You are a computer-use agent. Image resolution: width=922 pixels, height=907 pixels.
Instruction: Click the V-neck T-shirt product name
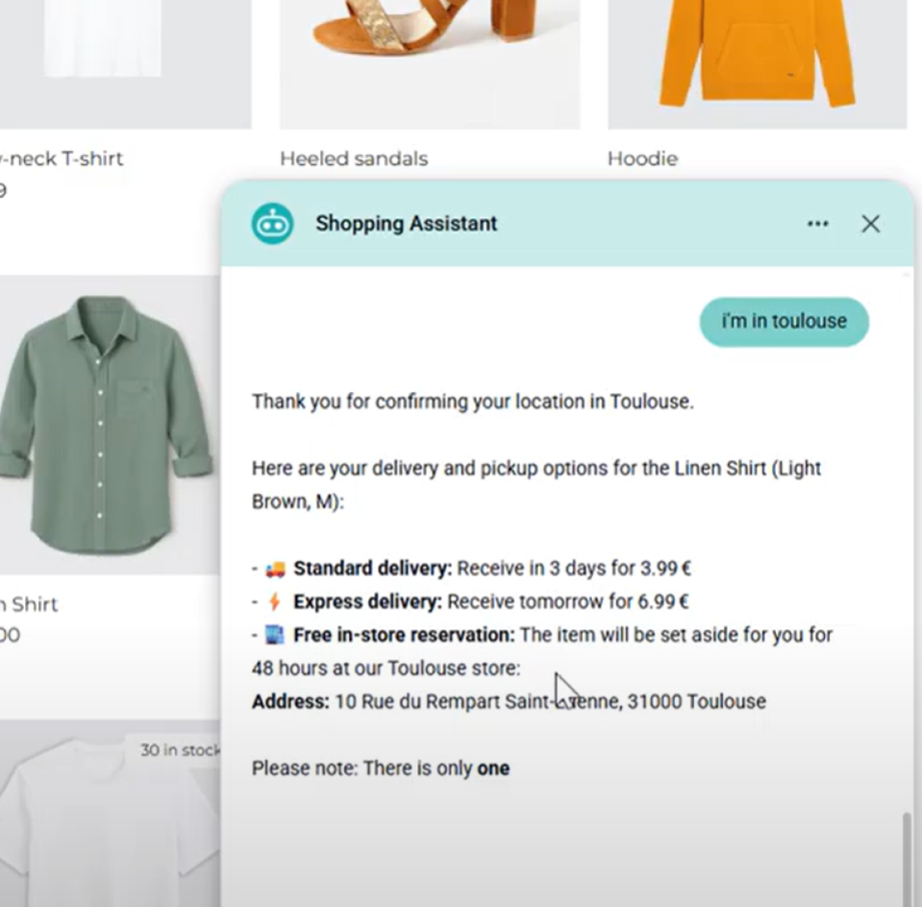pos(62,159)
